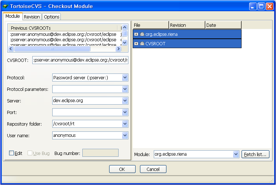Click the CVSROOTs list scroll right arrow
The width and height of the screenshot is (276, 185).
point(119,49)
